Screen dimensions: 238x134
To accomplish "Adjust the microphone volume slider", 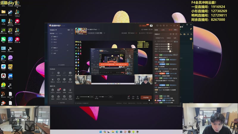I will [x=84, y=97].
